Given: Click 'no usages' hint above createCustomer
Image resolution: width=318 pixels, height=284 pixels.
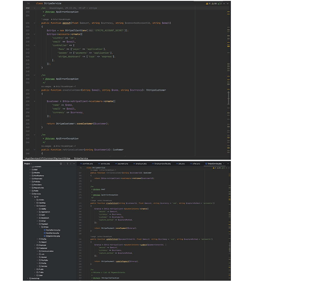Looking at the screenshot, I should 46,86.
